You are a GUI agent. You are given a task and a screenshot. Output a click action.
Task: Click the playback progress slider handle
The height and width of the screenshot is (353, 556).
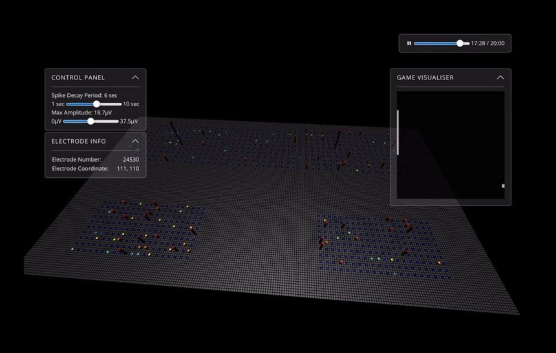click(x=460, y=44)
